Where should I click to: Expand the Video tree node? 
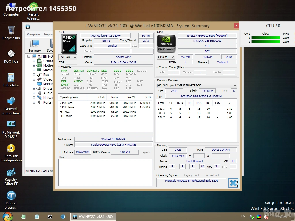click(34, 79)
